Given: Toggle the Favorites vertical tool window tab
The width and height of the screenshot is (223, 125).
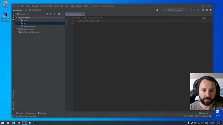Looking at the screenshot, I should pos(13,106).
